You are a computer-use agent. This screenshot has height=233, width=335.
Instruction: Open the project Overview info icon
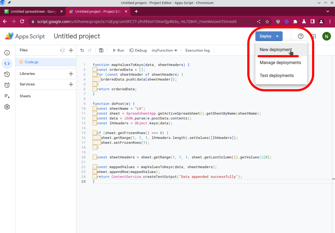pos(7,53)
